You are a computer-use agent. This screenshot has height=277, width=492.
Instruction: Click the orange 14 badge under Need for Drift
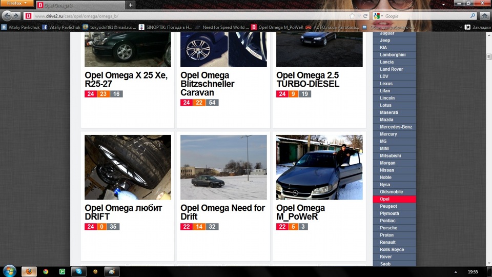pos(199,227)
